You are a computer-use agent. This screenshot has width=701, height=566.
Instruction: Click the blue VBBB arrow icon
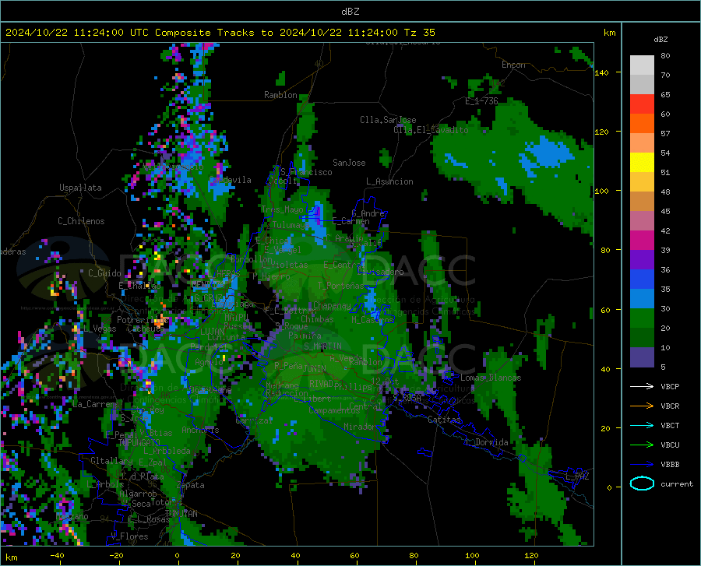(x=642, y=465)
